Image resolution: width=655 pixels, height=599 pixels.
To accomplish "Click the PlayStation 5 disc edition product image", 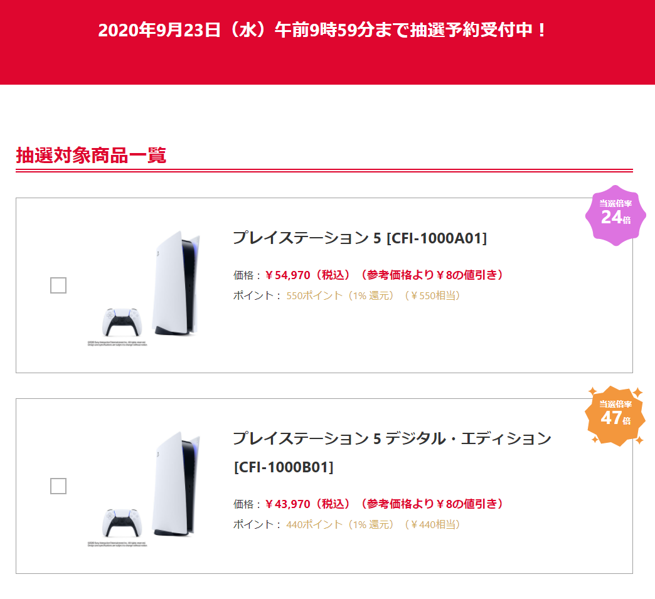I will pos(144,288).
